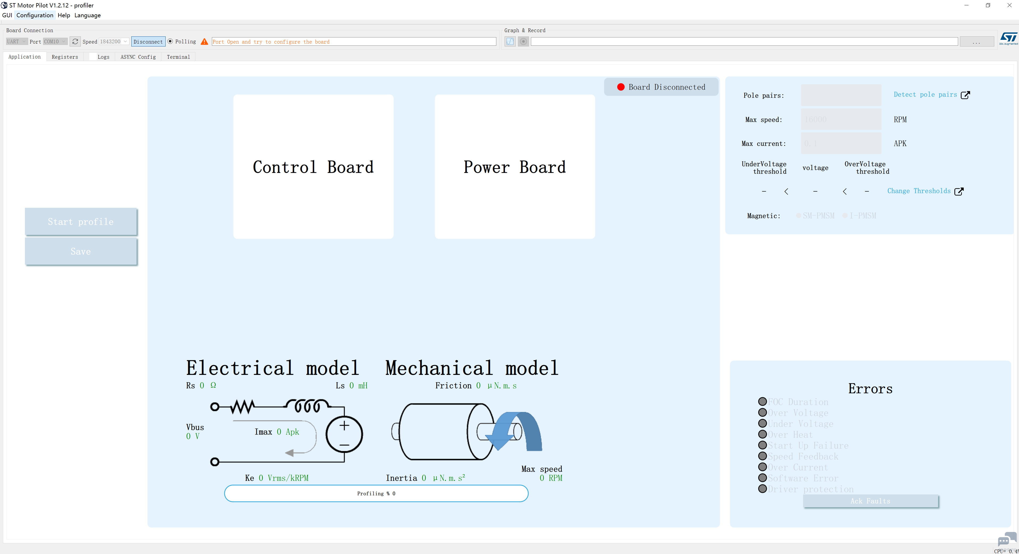Click the record circle icon
This screenshot has height=554, width=1019.
(x=523, y=41)
